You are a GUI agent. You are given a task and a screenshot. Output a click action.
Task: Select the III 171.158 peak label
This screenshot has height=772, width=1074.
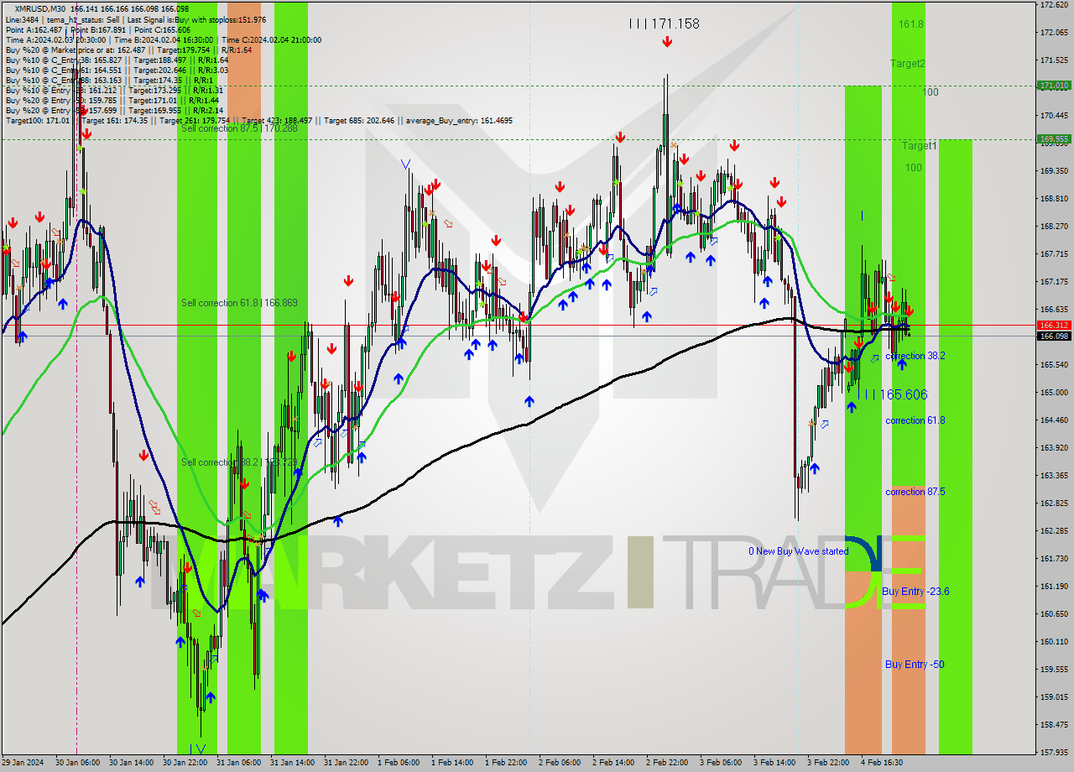pos(664,23)
